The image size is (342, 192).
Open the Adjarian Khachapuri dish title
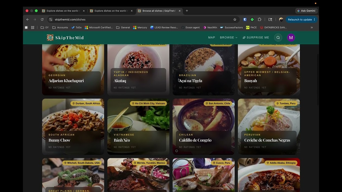click(x=66, y=81)
